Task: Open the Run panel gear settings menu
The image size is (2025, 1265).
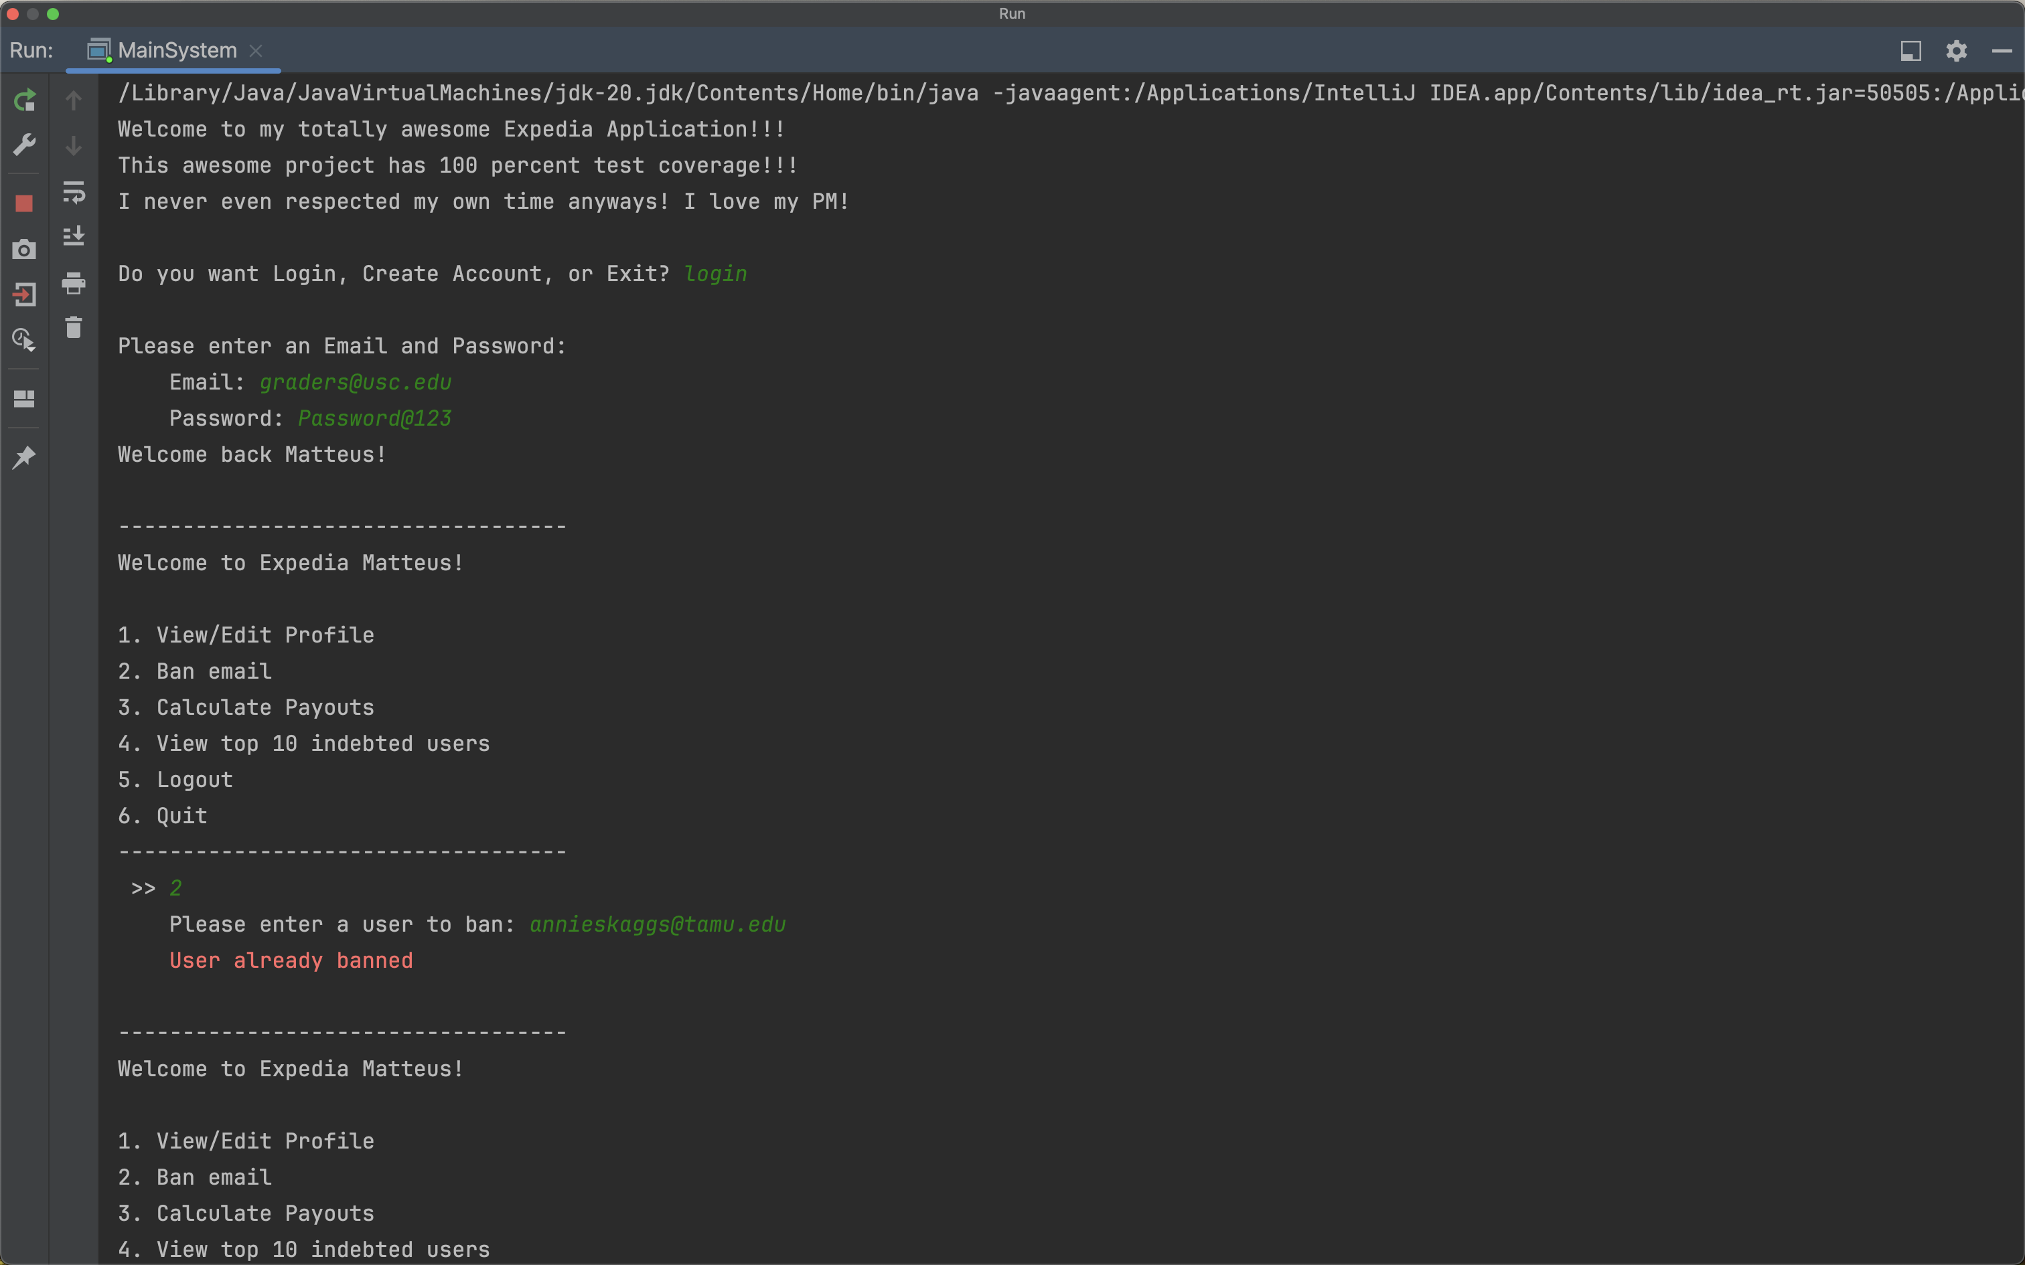Action: 1955,51
